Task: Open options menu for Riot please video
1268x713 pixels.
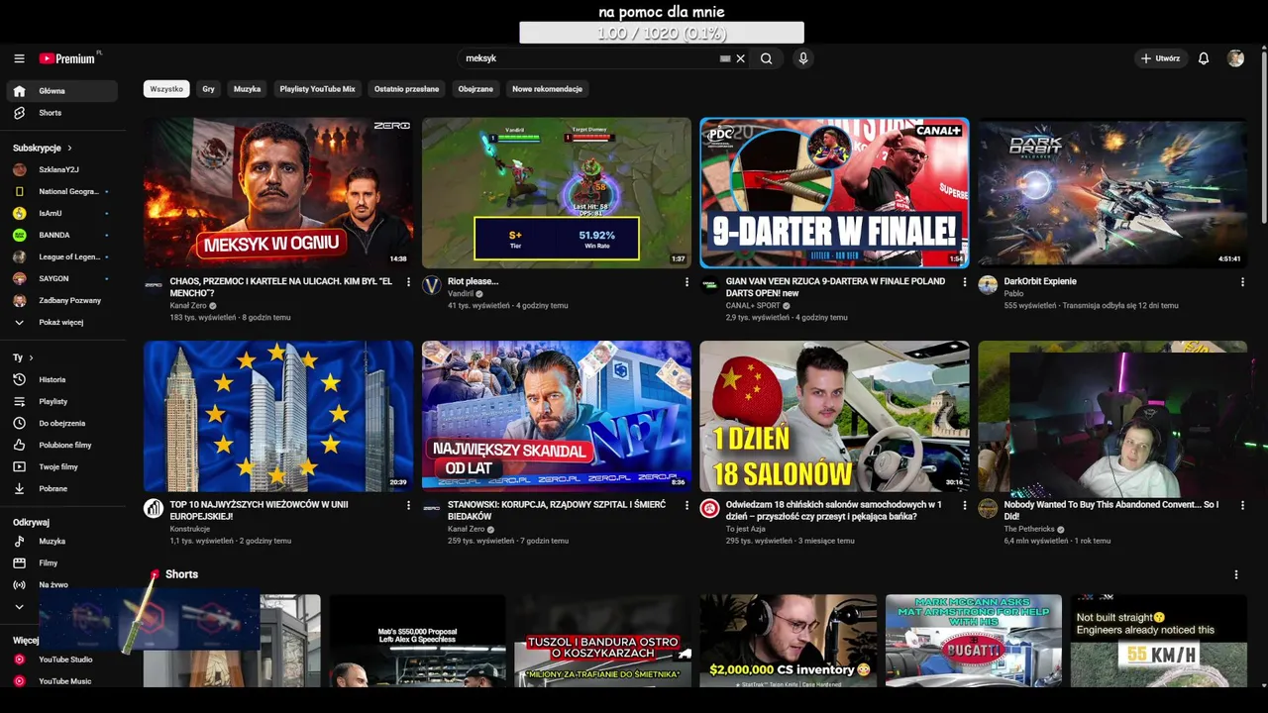Action: (687, 282)
